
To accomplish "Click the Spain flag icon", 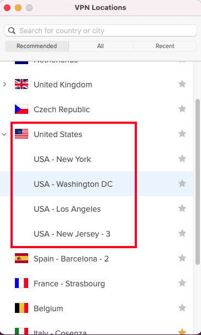I will (x=22, y=258).
